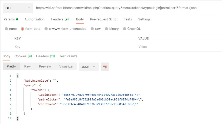The width and height of the screenshot is (222, 124).
Task: Open the request Settings tab
Action: coord(144,19)
